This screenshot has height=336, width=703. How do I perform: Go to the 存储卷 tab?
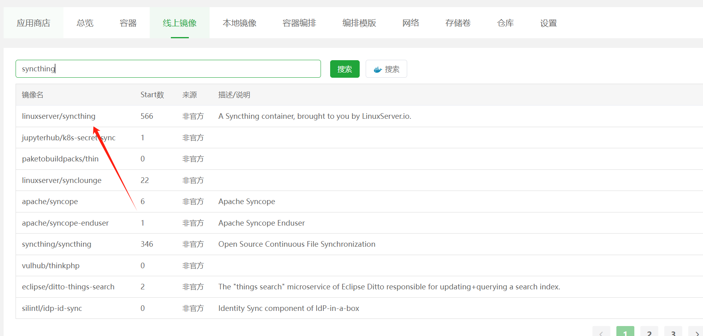click(458, 23)
